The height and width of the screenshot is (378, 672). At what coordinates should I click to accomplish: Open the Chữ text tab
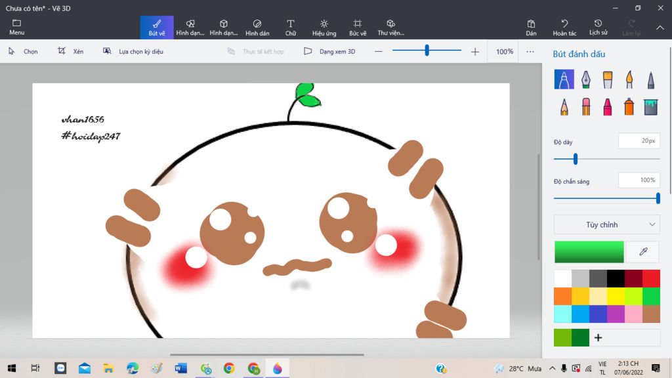pyautogui.click(x=291, y=28)
